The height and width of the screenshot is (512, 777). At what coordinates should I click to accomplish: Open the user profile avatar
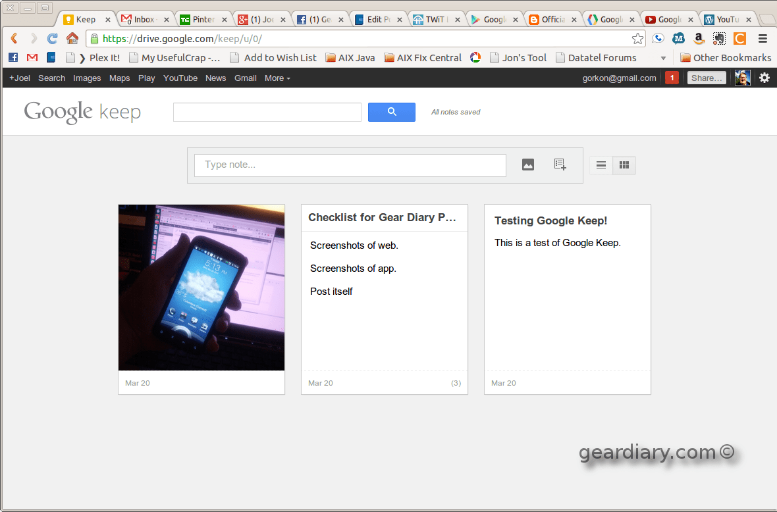[742, 78]
